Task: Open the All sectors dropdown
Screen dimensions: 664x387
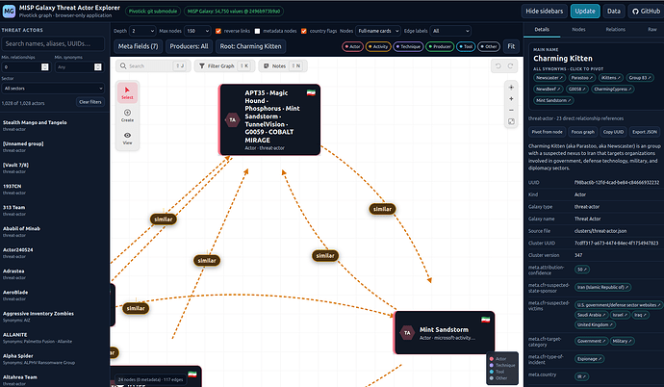Action: pos(53,89)
